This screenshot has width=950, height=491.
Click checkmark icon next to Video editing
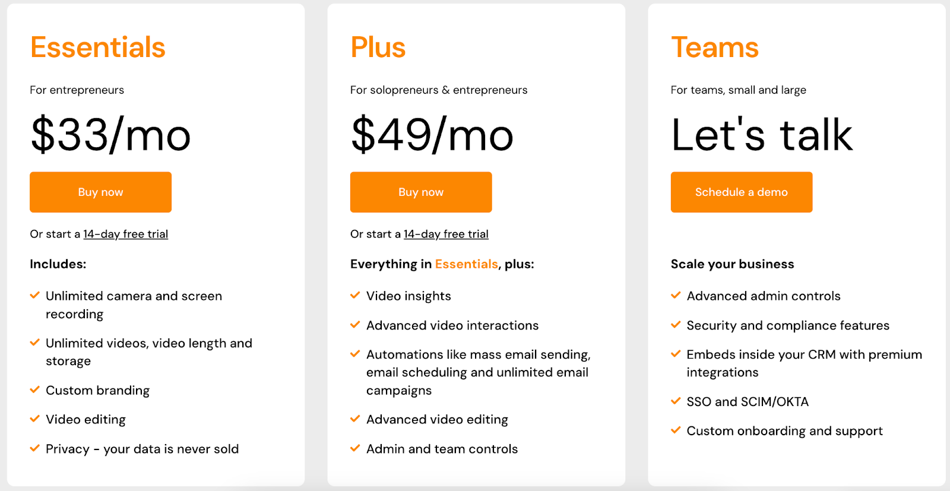[x=35, y=419]
